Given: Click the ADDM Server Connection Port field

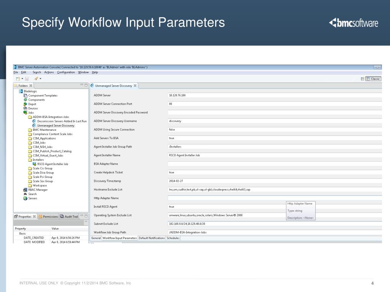Looking at the screenshot, I should pos(275,104).
